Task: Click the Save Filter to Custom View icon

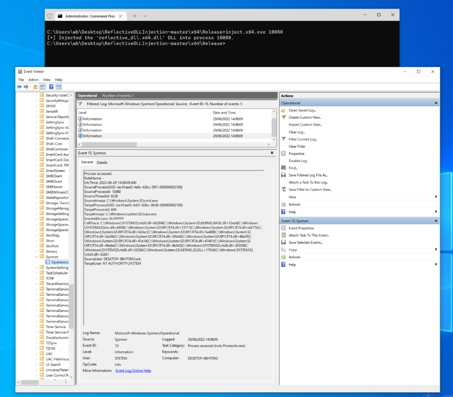Action: tap(284, 189)
